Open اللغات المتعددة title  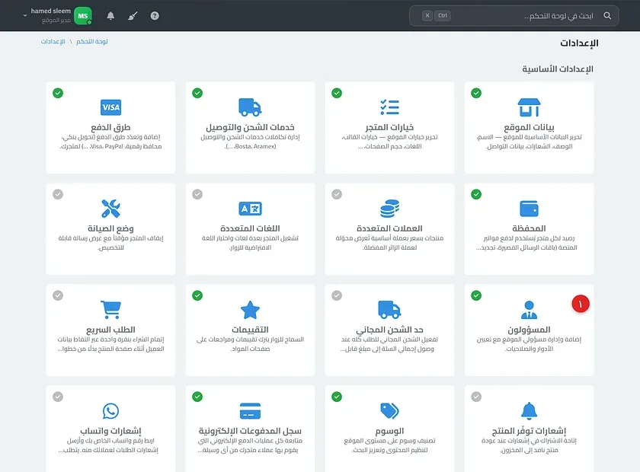(x=250, y=228)
